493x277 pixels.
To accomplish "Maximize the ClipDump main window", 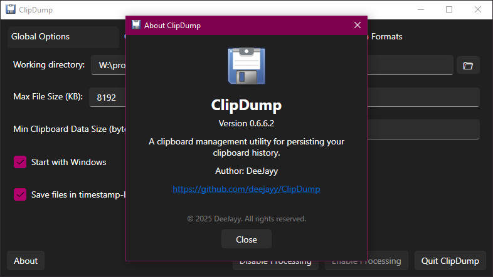I will coord(449,10).
